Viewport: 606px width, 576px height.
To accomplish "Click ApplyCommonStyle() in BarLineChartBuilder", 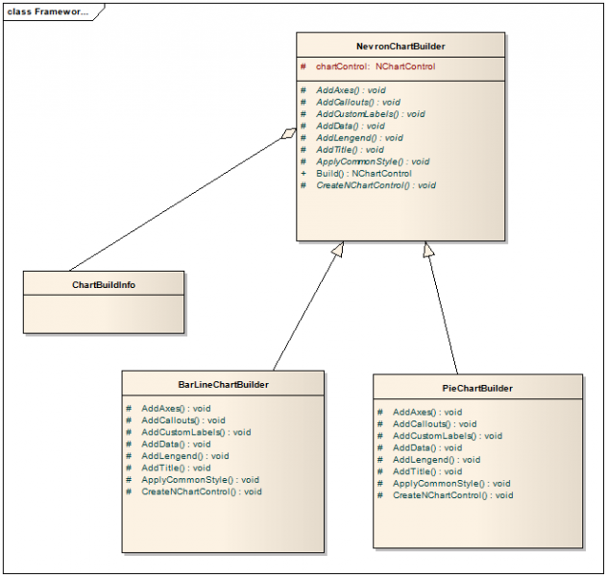I will coord(201,480).
